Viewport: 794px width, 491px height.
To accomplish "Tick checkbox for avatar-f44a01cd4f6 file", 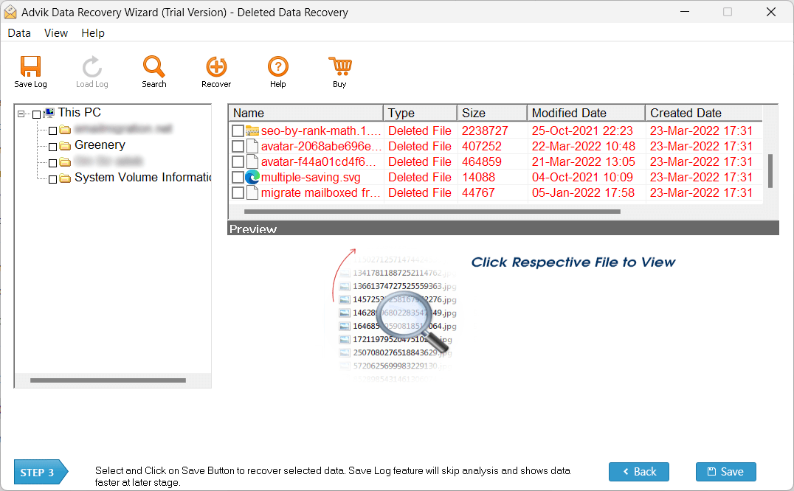I will (238, 161).
